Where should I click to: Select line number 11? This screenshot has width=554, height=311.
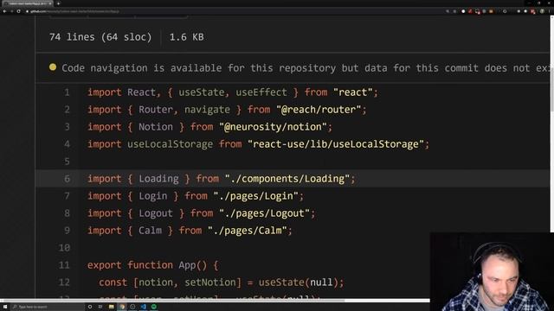click(x=64, y=265)
